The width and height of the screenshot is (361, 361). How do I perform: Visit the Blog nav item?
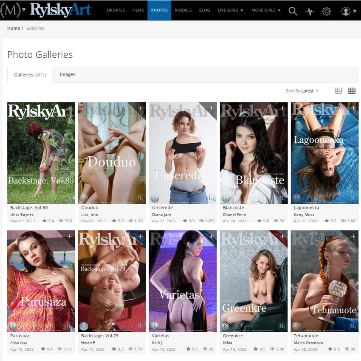pos(204,10)
